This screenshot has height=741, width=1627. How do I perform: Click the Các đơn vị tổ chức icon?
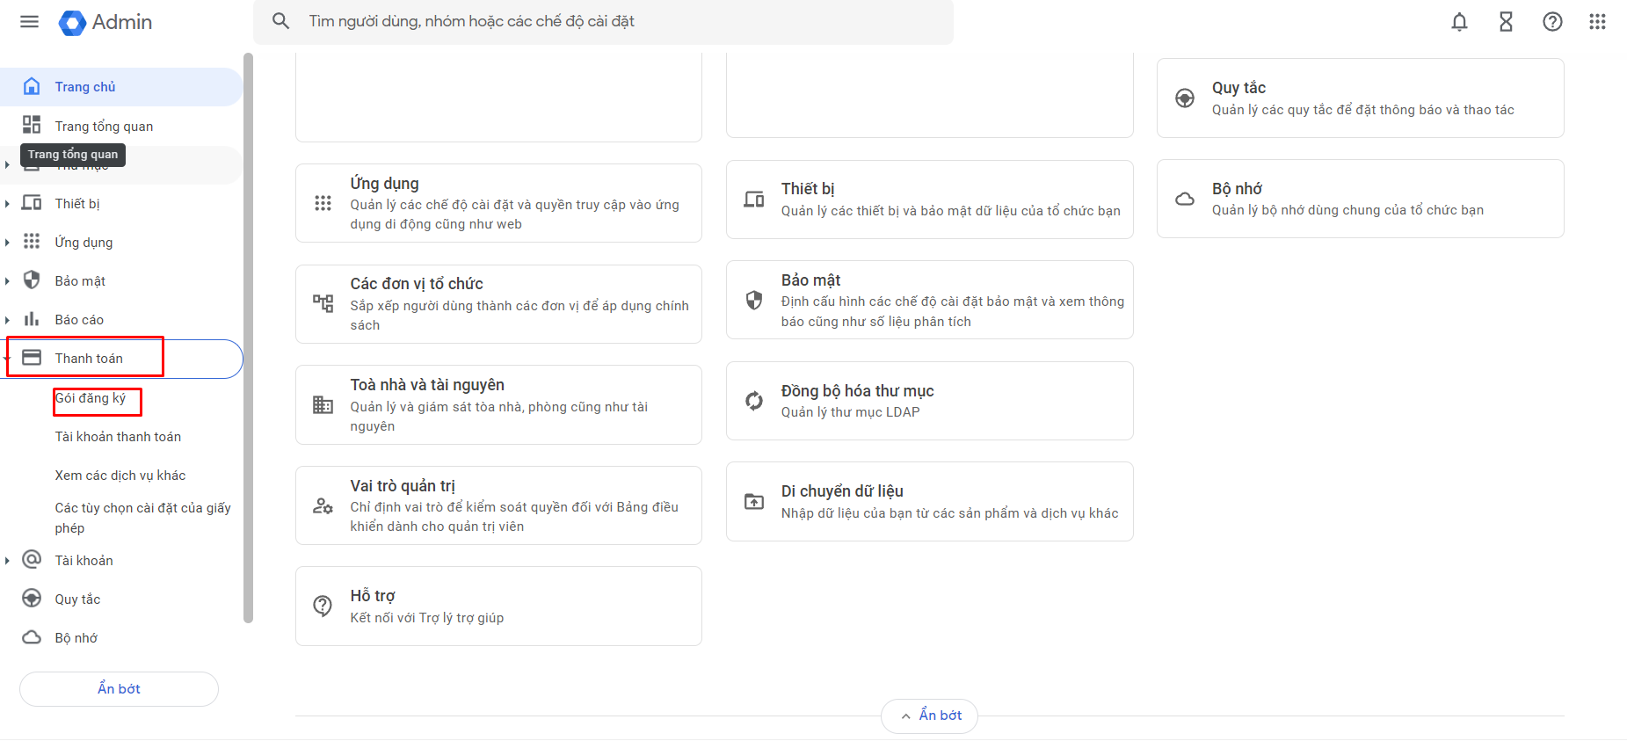click(x=323, y=303)
